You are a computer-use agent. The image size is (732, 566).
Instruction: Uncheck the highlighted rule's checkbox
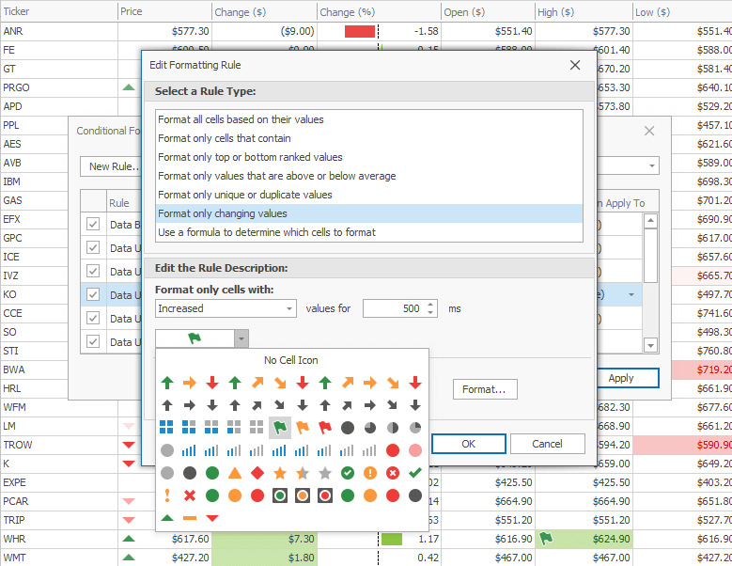coord(93,294)
